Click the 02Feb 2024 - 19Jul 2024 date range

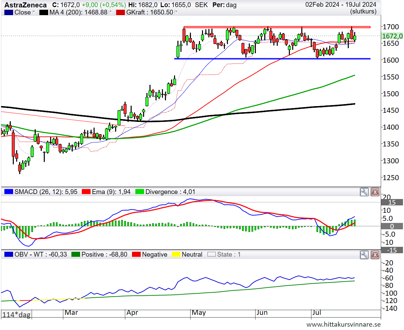341,5
